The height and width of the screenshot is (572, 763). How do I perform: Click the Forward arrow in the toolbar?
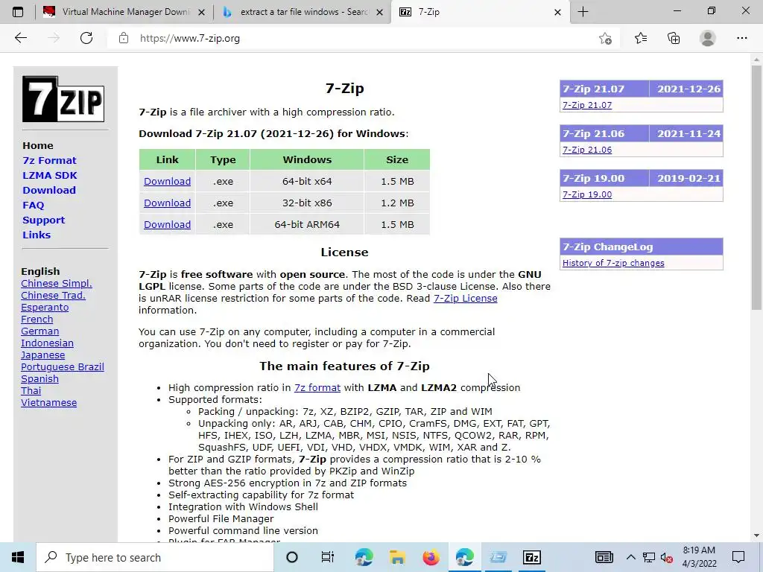tap(54, 38)
